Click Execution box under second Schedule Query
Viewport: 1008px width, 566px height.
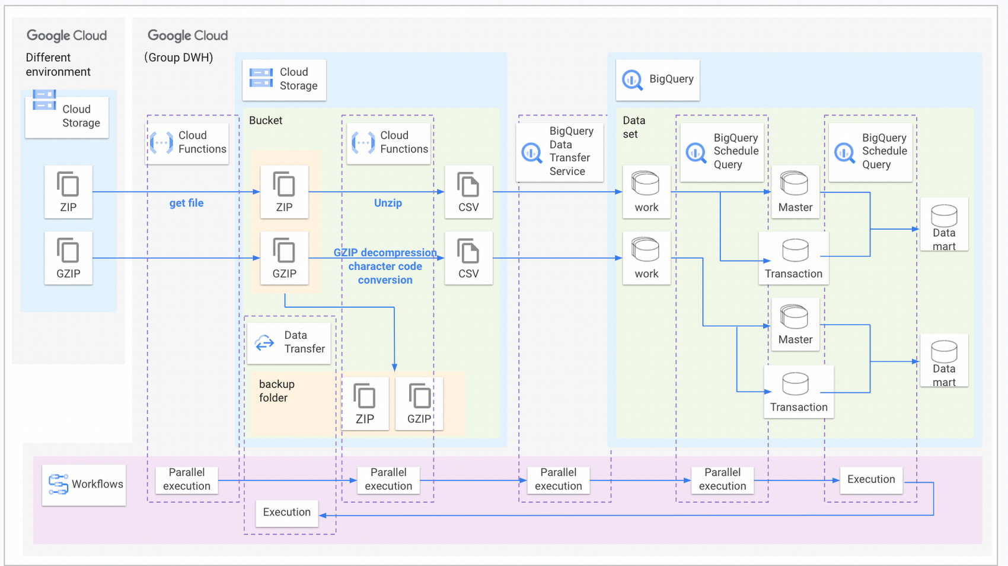point(871,479)
